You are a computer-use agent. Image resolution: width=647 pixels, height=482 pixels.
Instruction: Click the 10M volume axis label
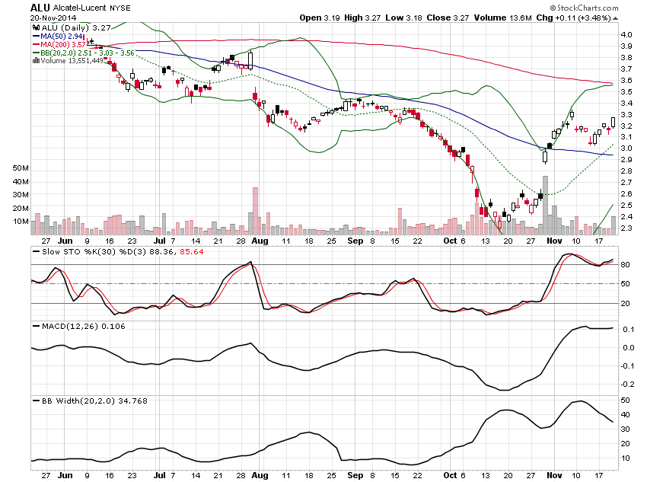pyautogui.click(x=21, y=221)
